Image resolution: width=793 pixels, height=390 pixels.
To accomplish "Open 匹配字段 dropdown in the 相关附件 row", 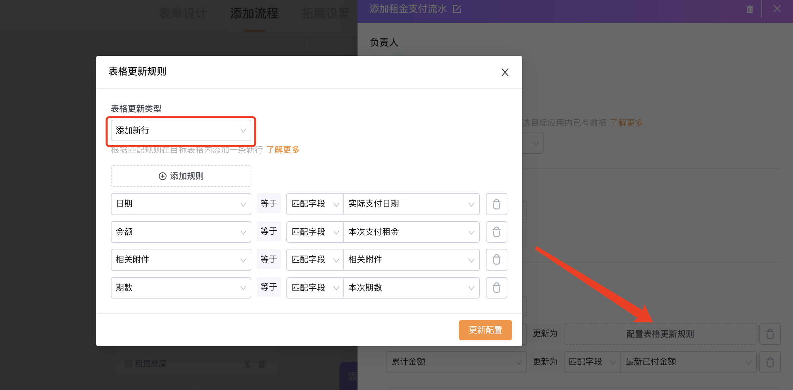I will tap(315, 260).
